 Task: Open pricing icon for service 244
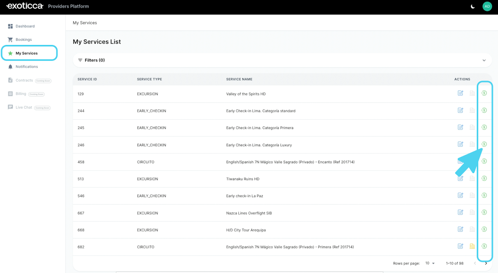coord(484,110)
